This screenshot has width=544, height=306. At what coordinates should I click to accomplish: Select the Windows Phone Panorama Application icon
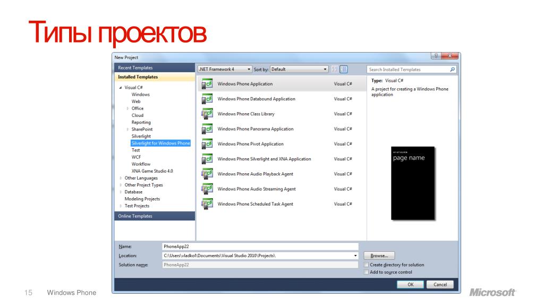click(x=207, y=129)
